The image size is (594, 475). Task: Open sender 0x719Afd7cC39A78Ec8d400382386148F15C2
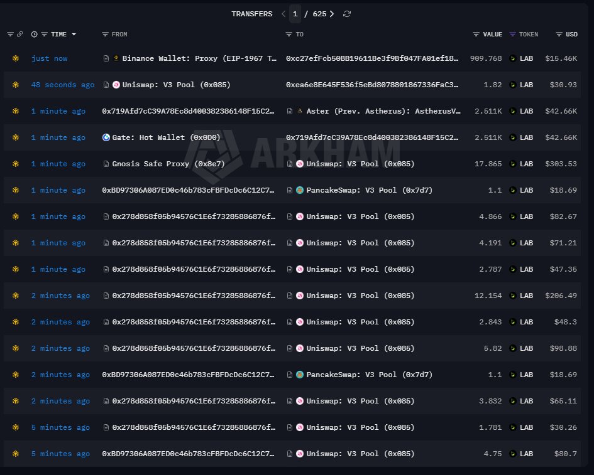(x=188, y=111)
